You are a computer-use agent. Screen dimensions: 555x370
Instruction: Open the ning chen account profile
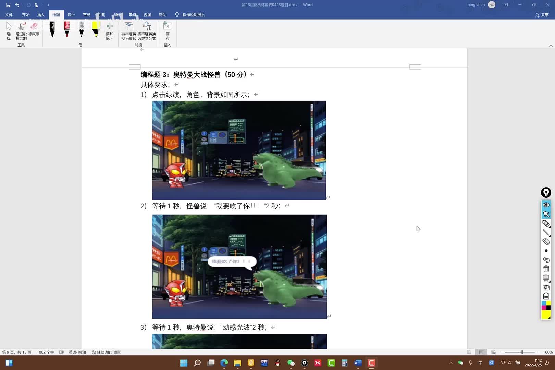481,5
